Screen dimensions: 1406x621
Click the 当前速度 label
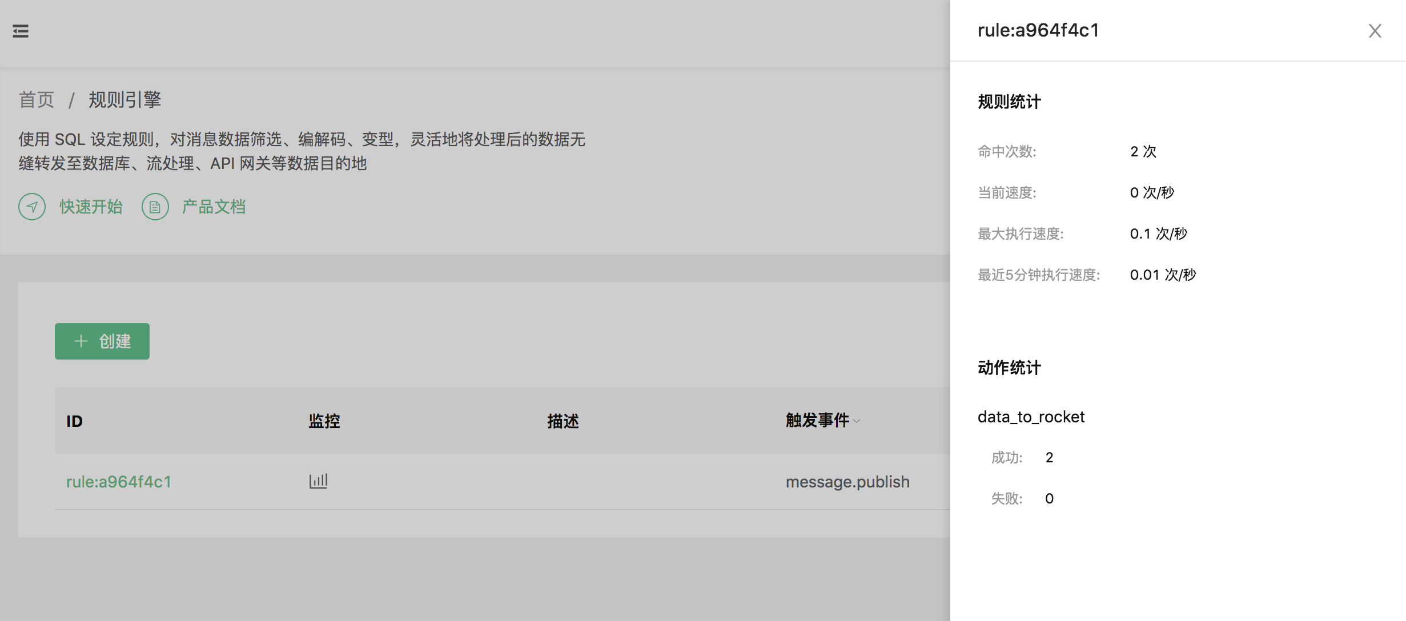[1007, 192]
